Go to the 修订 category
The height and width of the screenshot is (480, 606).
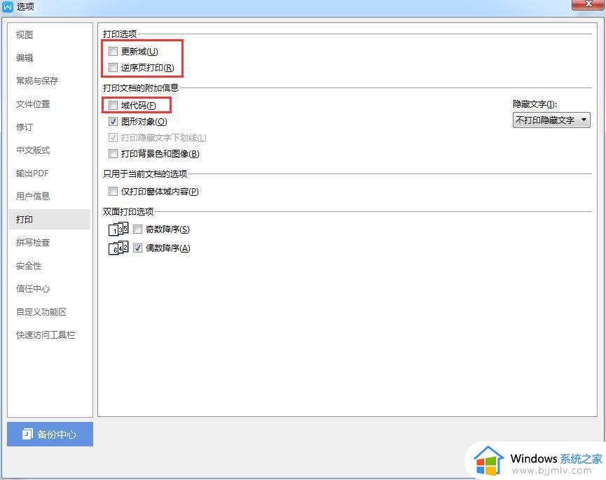[49, 127]
